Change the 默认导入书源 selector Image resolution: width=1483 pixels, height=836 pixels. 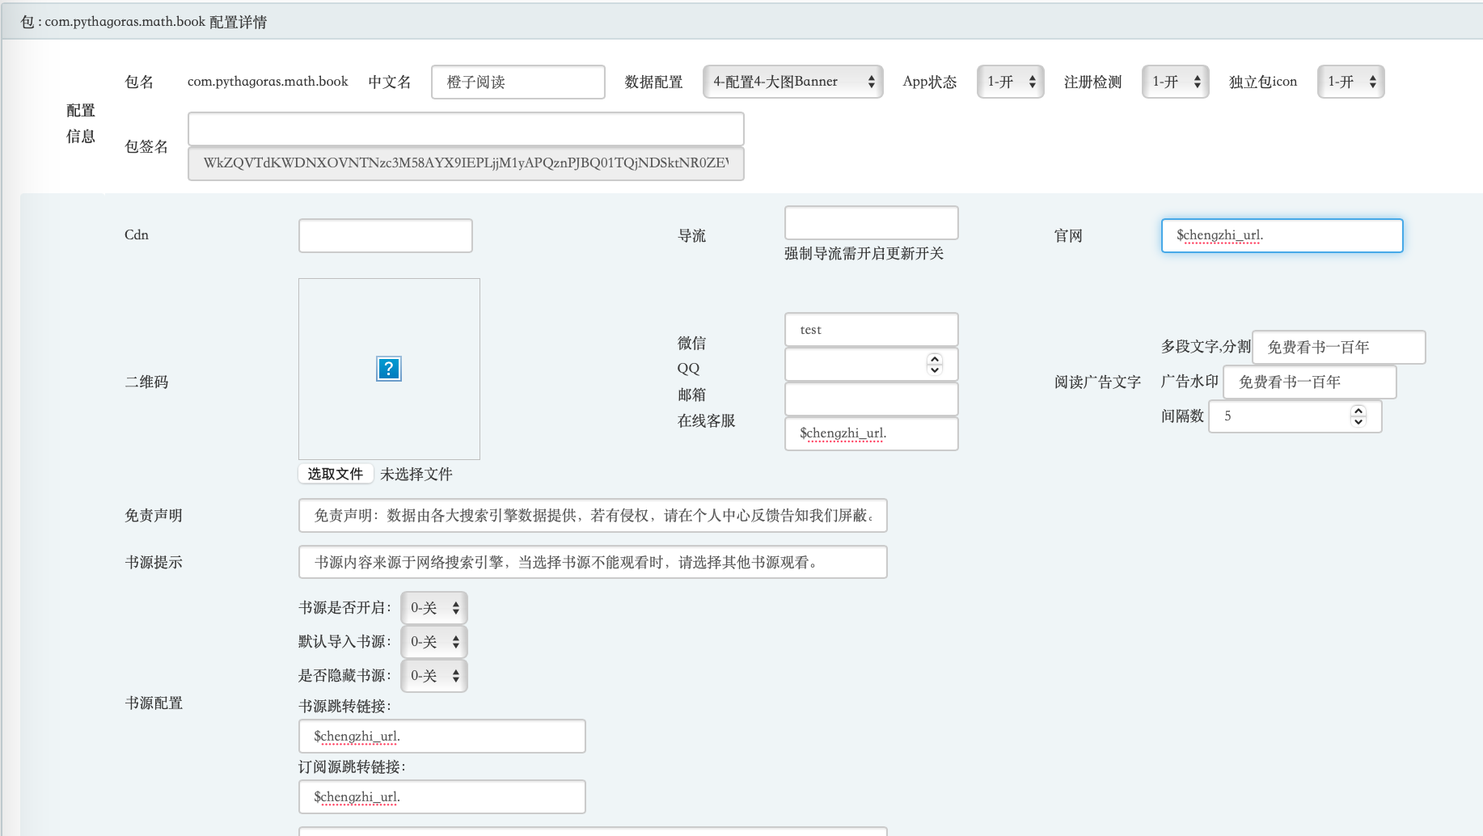coord(434,642)
